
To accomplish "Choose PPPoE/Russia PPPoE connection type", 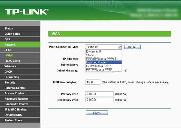I will 104,59.
